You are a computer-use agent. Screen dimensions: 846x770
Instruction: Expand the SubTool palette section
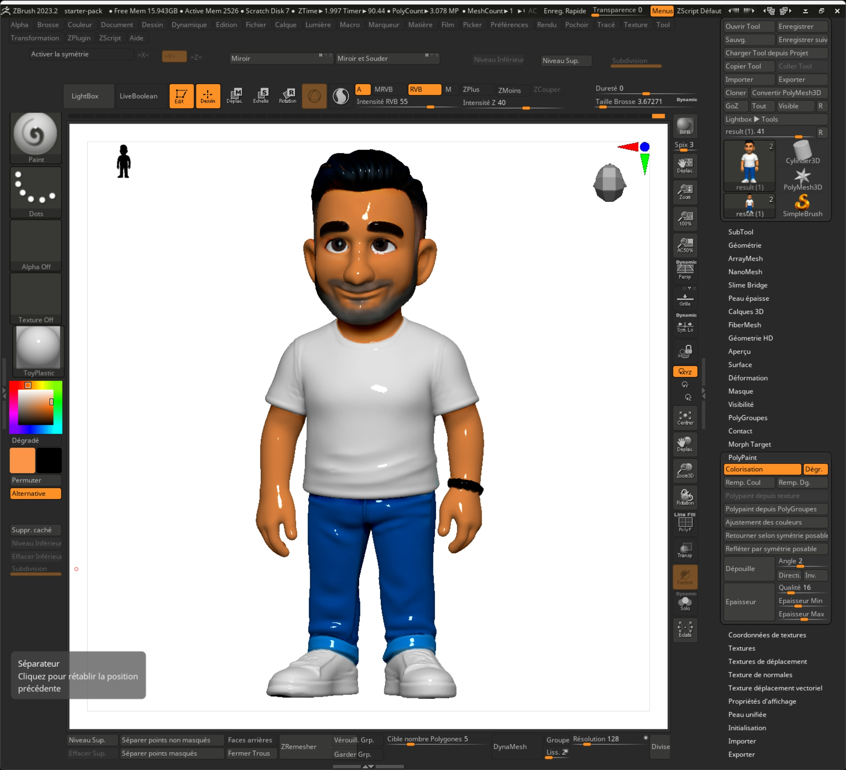[741, 232]
